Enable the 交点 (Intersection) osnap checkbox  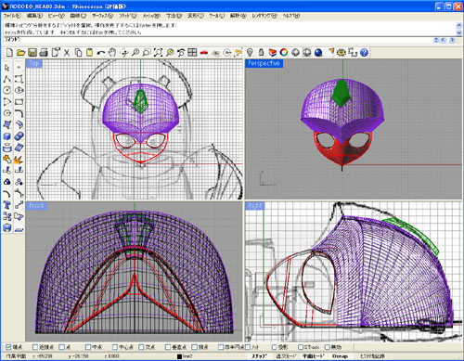pos(141,347)
